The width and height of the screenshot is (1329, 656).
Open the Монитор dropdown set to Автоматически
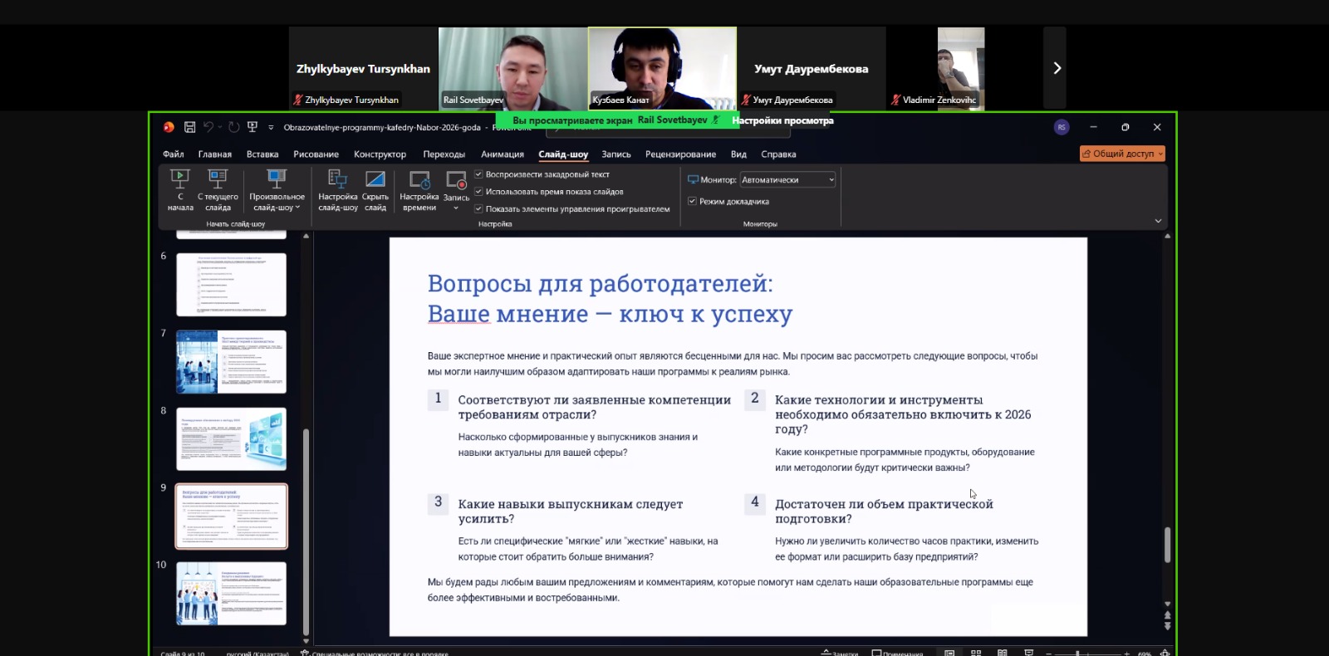pyautogui.click(x=787, y=179)
